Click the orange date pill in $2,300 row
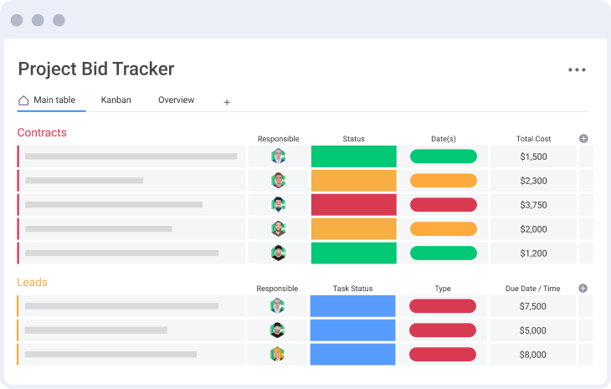 (443, 181)
